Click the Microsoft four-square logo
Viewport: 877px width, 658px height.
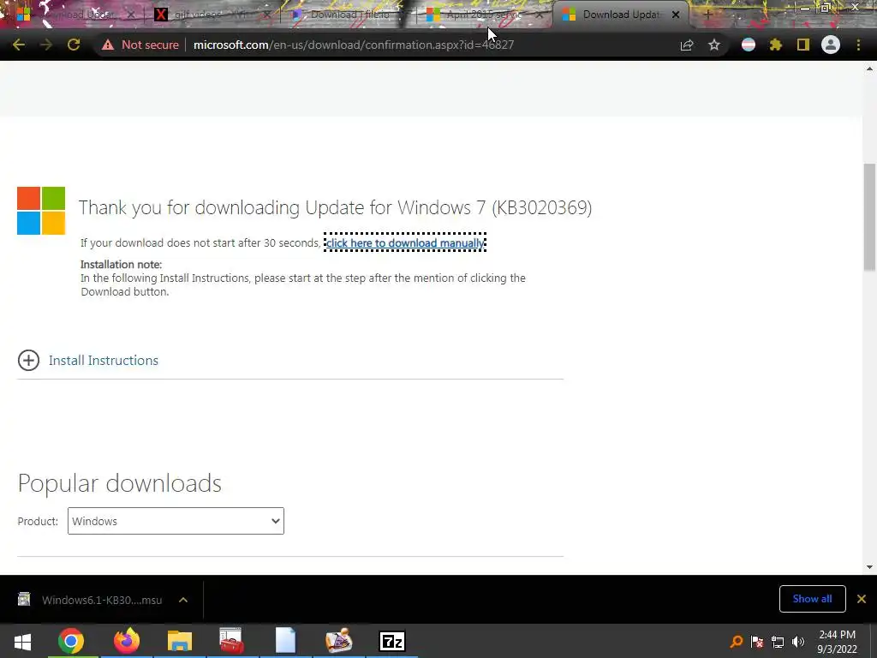coord(41,211)
